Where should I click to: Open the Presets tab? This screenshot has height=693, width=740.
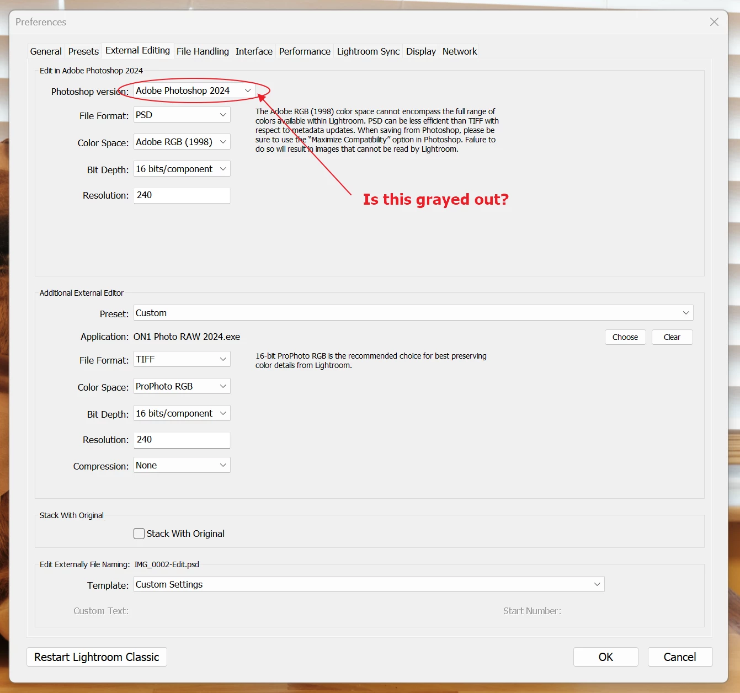83,51
